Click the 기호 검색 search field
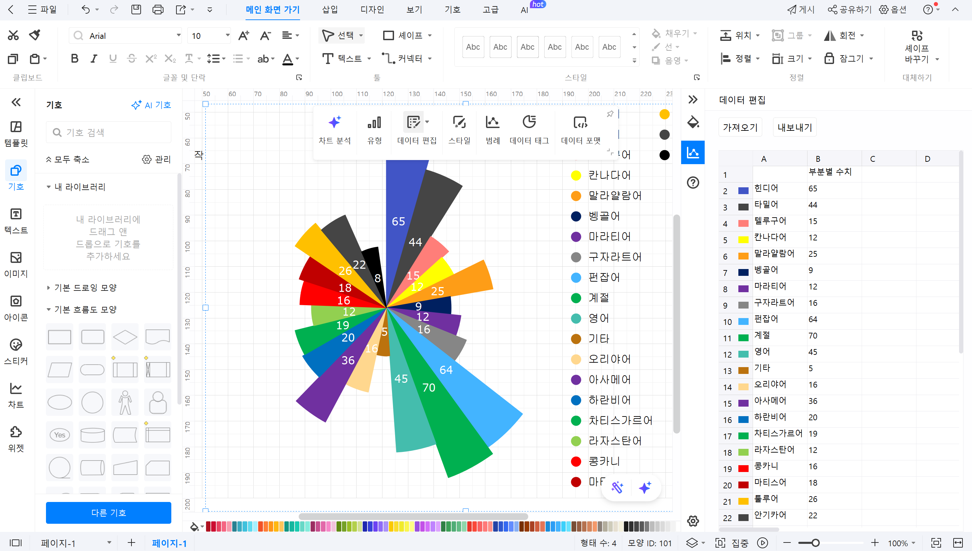Viewport: 972px width, 551px height. [x=108, y=132]
